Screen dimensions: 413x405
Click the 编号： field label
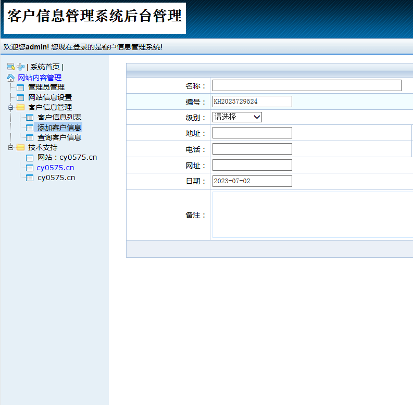195,102
